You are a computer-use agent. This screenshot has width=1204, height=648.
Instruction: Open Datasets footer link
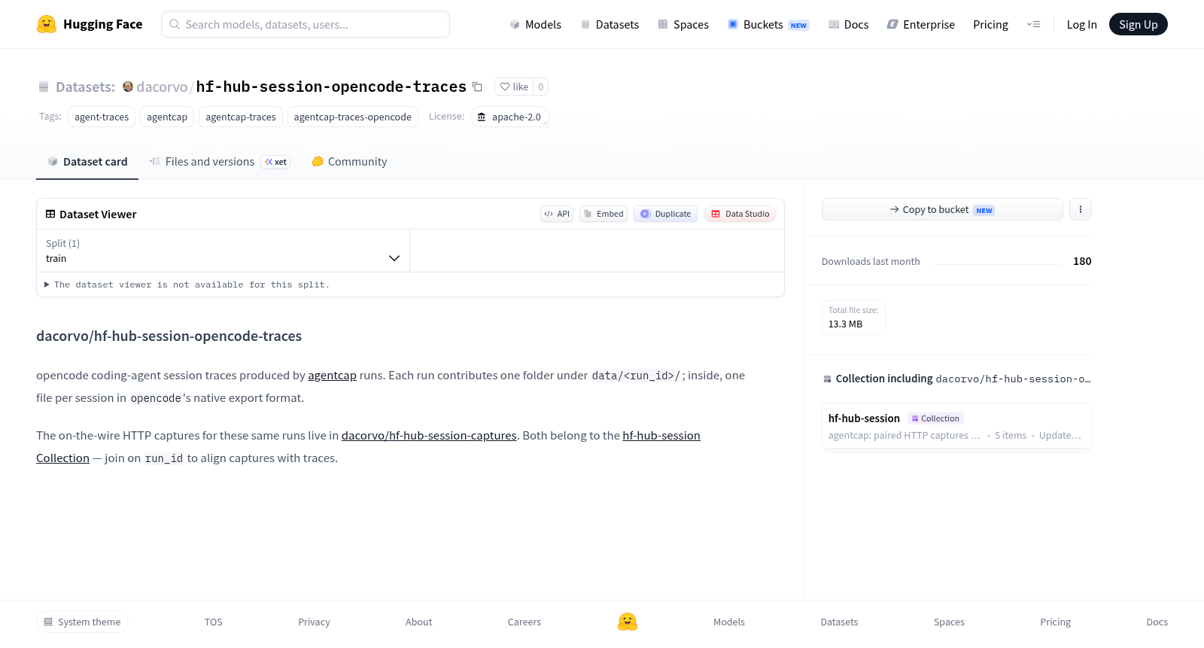click(839, 622)
